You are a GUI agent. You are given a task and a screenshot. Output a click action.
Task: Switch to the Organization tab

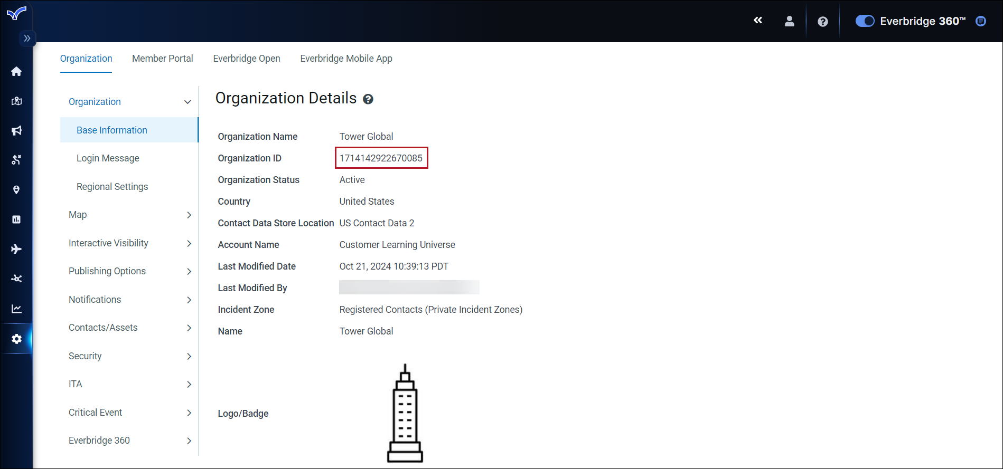86,59
